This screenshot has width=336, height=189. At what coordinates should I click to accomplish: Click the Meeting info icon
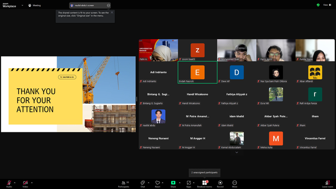click(30, 5)
